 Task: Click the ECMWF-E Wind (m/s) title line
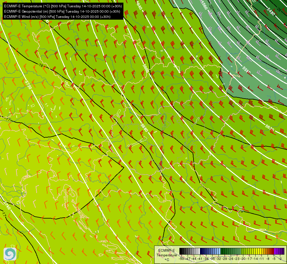click(57, 17)
